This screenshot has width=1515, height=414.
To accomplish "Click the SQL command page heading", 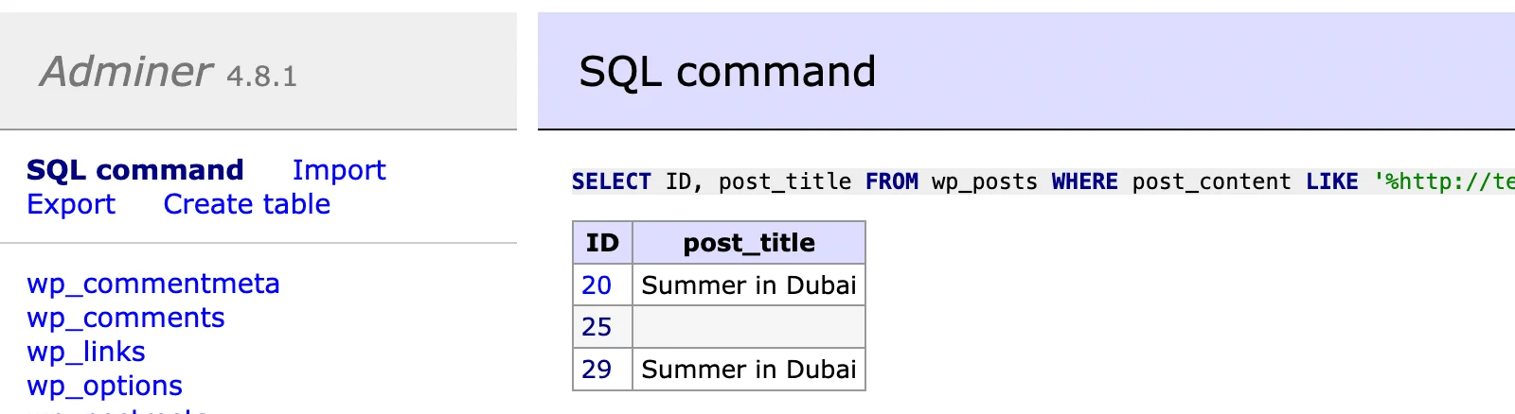I will [727, 72].
